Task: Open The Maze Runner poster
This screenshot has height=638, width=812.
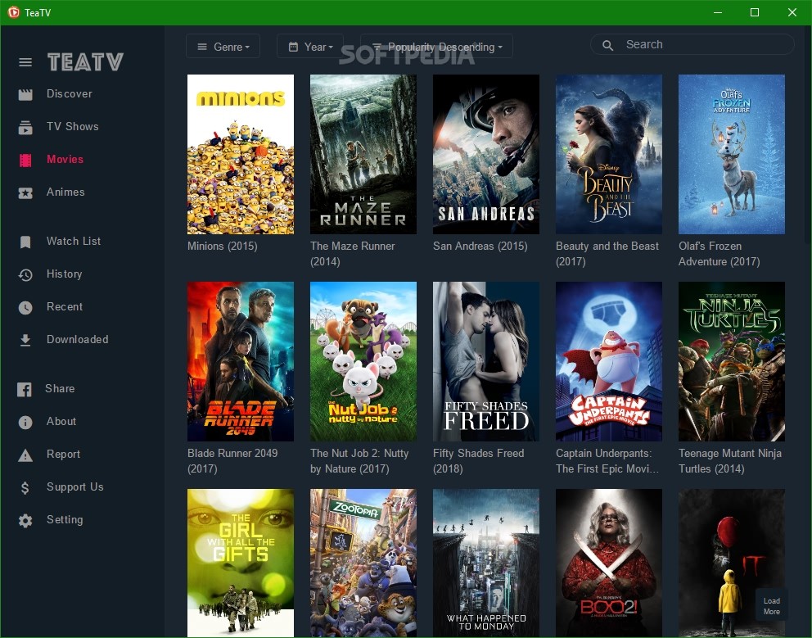Action: pyautogui.click(x=363, y=154)
